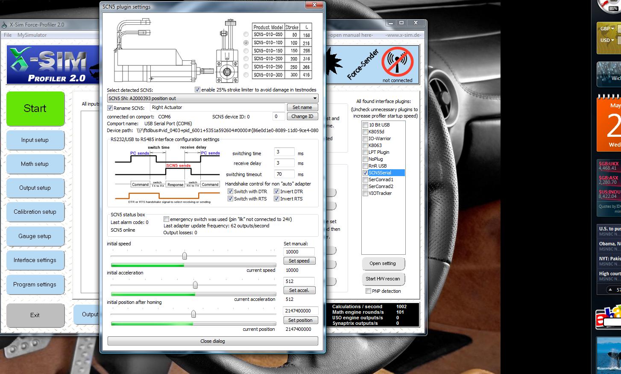Select the SCN5-010-100 model radio button
The width and height of the screenshot is (621, 374).
[246, 43]
